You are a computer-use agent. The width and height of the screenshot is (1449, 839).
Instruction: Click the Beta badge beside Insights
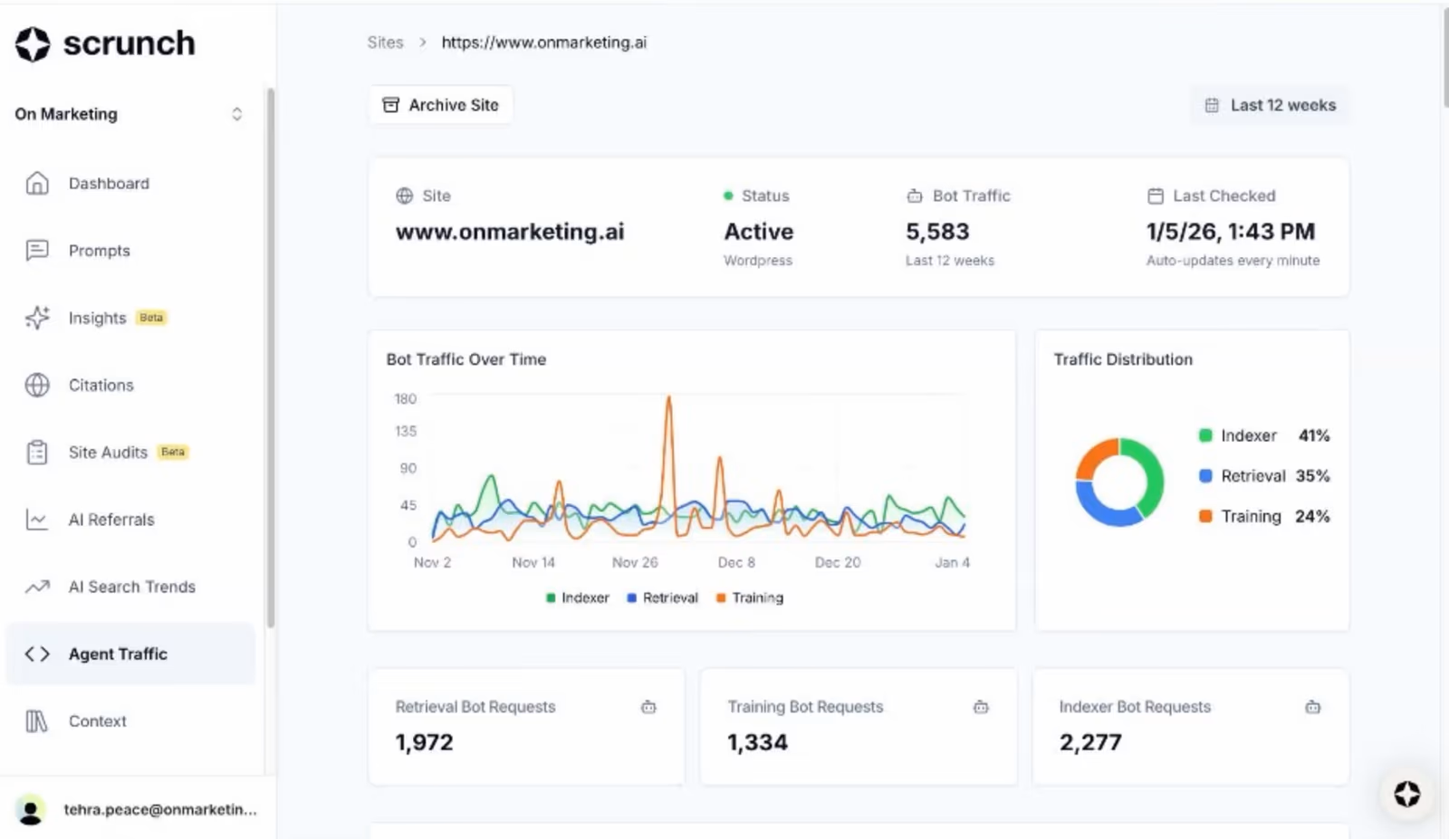151,318
